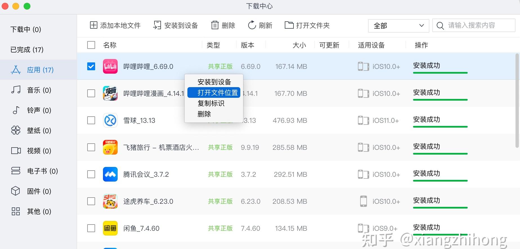Check the 雪球_13.13 checkbox
Screen dimensions: 520x249
pyautogui.click(x=91, y=120)
